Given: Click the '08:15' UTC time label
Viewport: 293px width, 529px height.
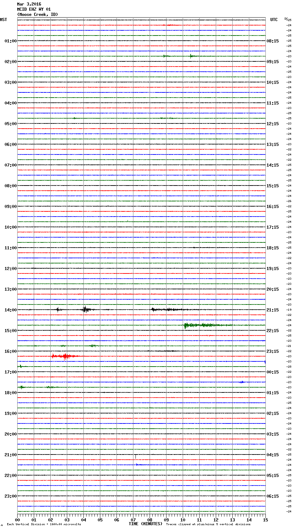Looking at the screenshot, I should pyautogui.click(x=273, y=41).
